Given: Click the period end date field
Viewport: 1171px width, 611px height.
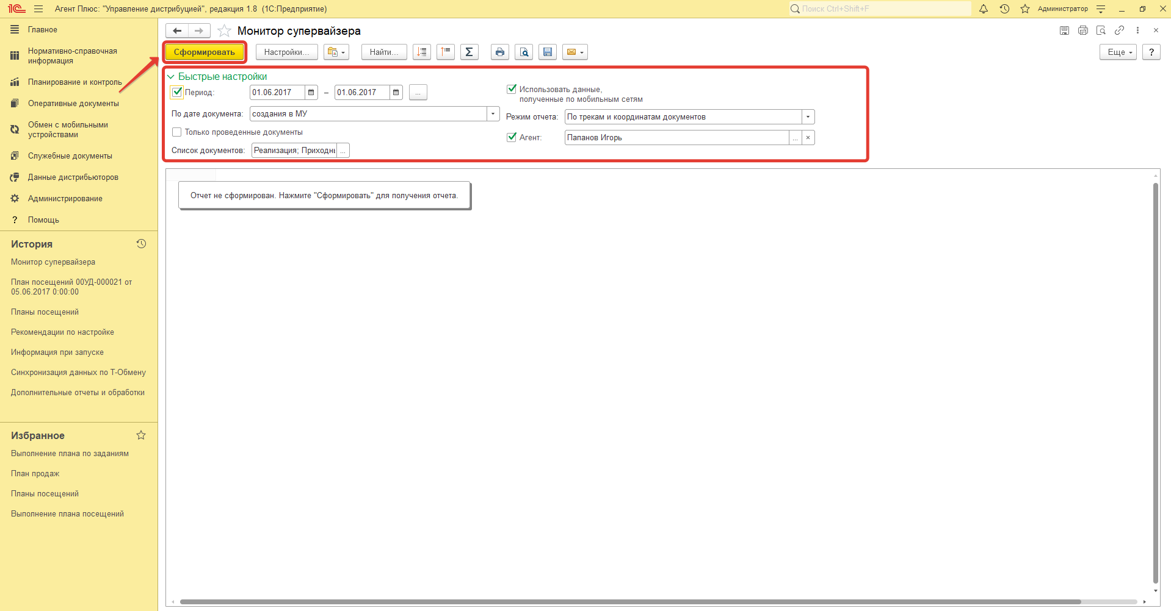Looking at the screenshot, I should click(x=362, y=92).
